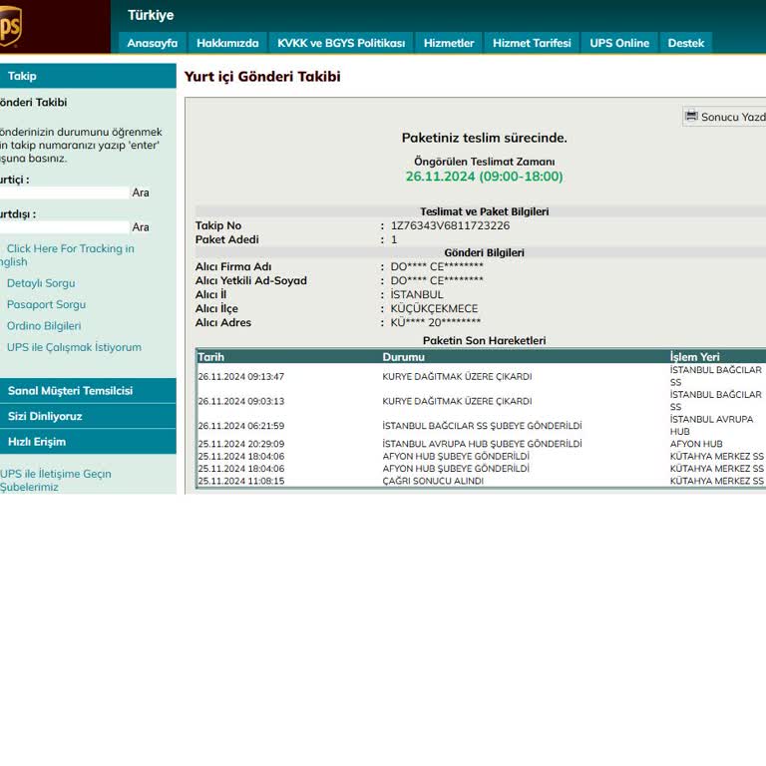The width and height of the screenshot is (766, 766).
Task: Open the Anasayfa tab
Action: 152,43
